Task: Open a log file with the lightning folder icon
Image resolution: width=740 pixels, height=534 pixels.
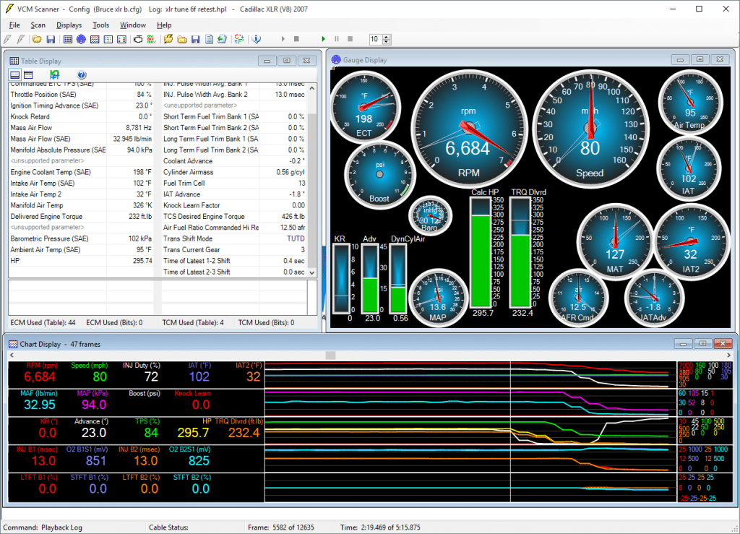Action: coord(168,38)
